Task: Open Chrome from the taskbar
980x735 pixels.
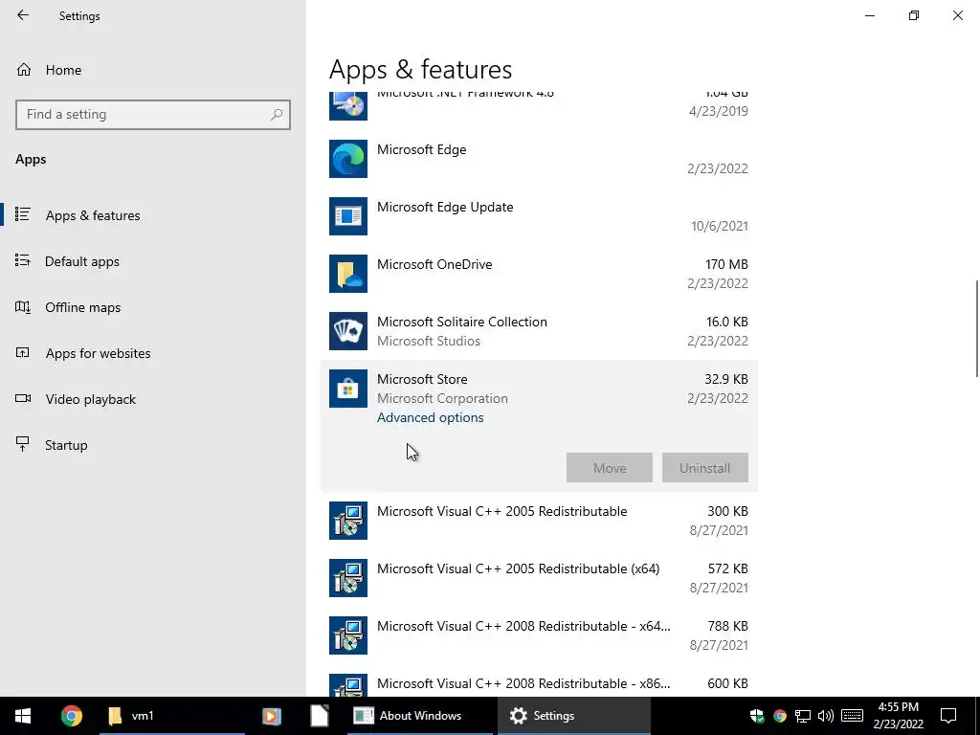Action: coord(71,716)
